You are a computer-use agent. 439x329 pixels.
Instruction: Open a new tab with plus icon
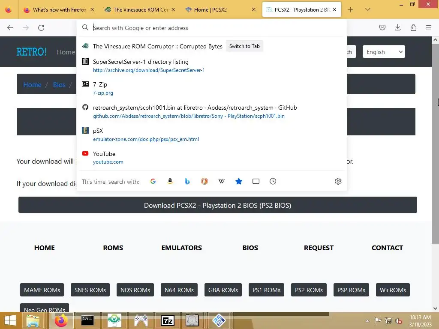(351, 10)
